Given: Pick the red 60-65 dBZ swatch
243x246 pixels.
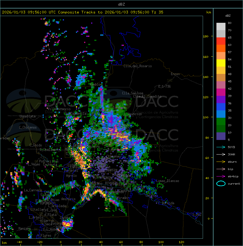Looking at the screenshot, I should [x=221, y=41].
